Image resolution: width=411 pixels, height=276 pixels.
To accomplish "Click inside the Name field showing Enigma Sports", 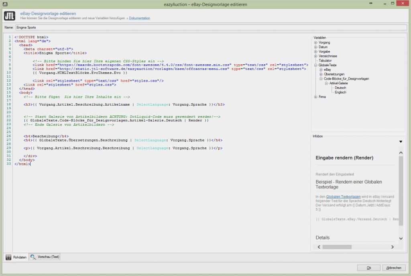I will [120, 27].
